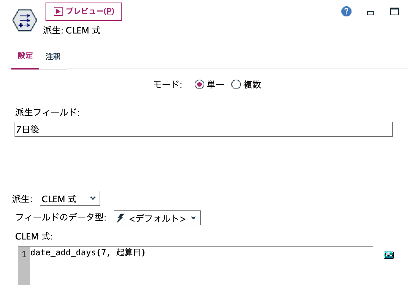
Task: Click the maximize window icon
Action: (395, 11)
